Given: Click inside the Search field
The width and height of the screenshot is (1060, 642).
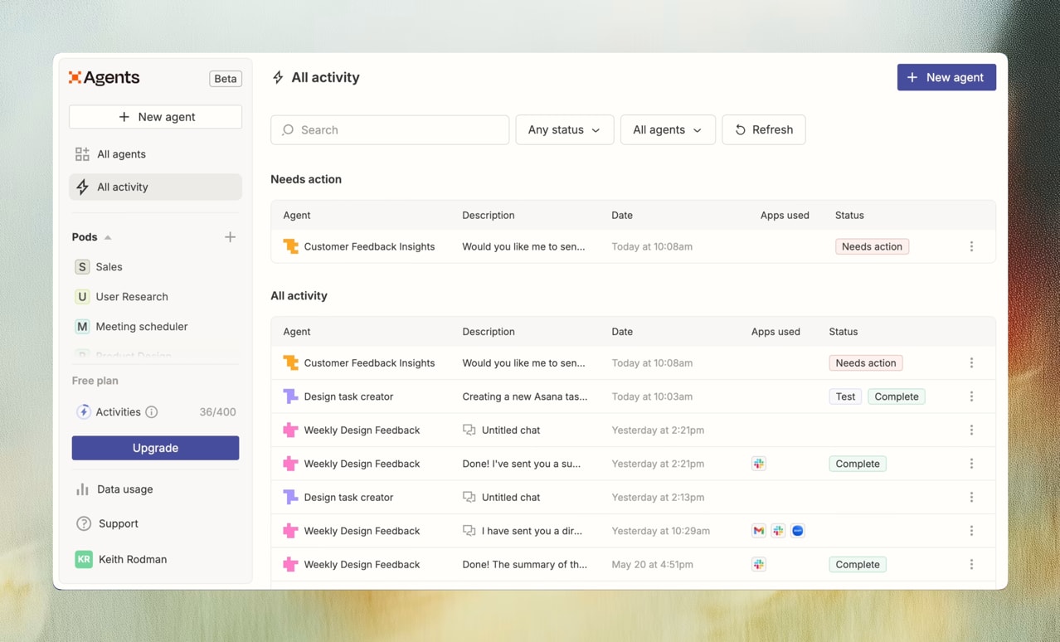Looking at the screenshot, I should [x=390, y=129].
